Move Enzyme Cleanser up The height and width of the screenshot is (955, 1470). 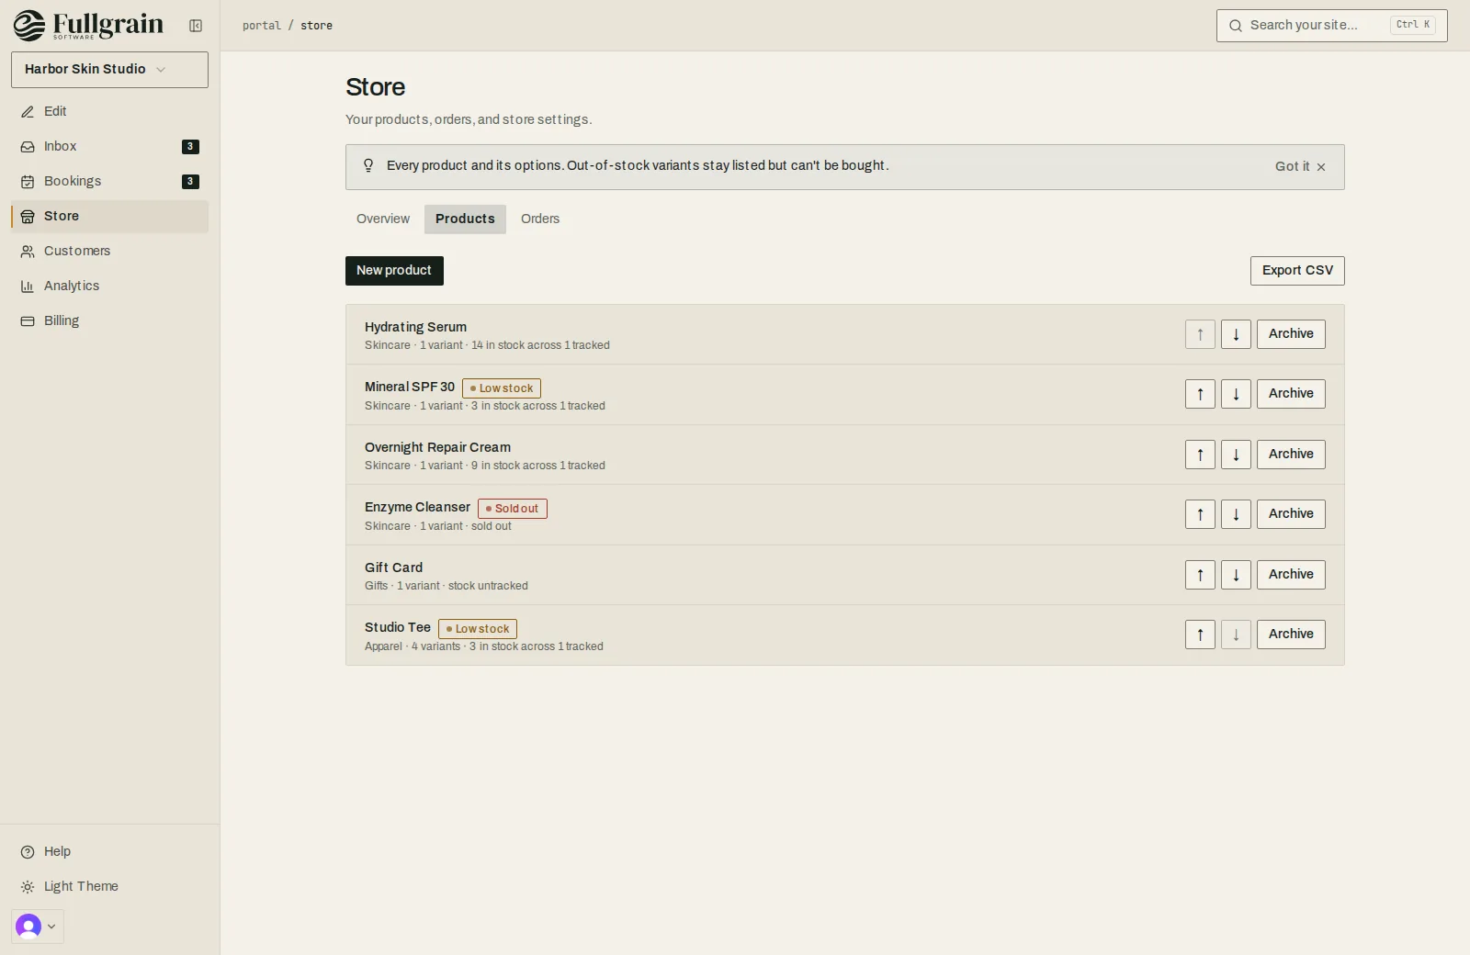1200,514
